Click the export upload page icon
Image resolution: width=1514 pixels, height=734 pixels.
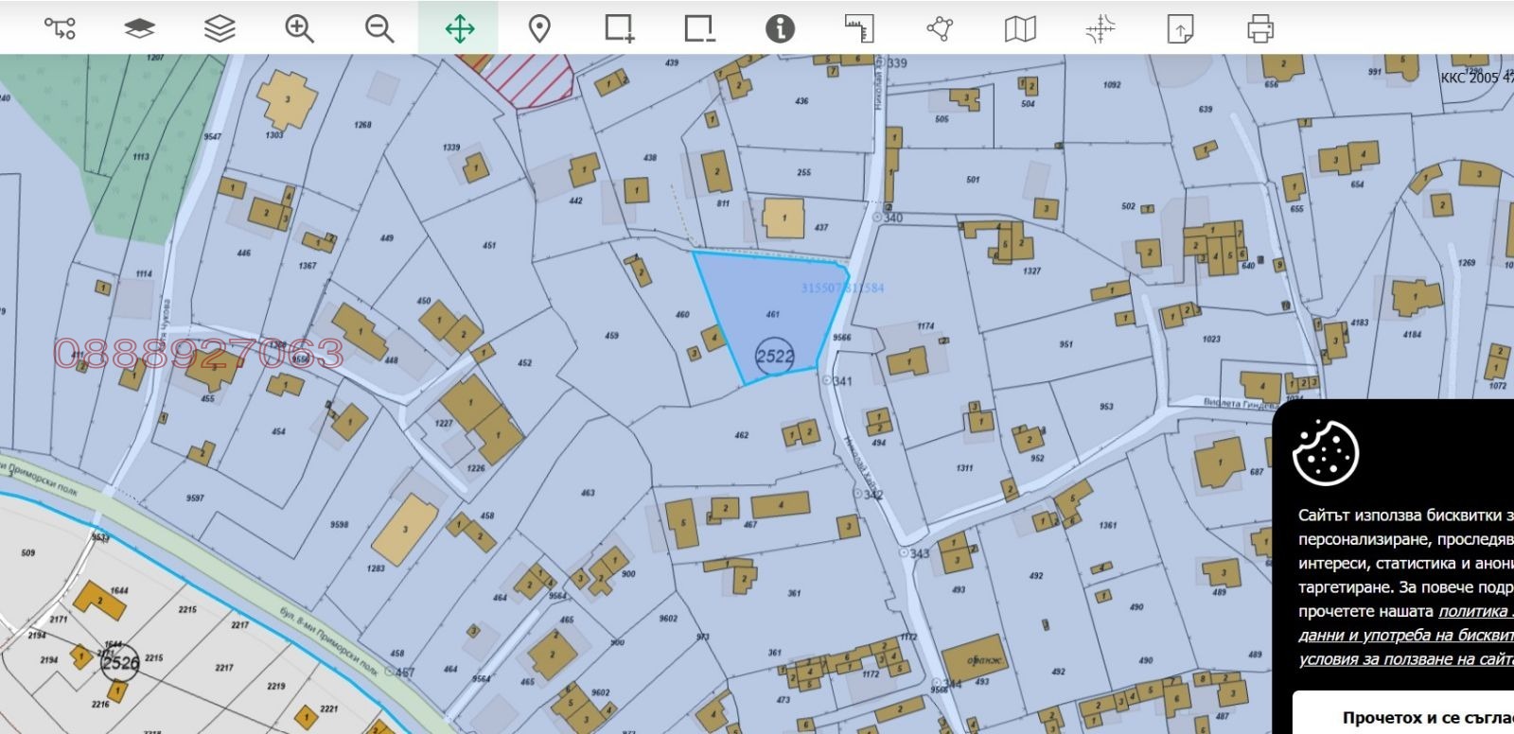1180,28
